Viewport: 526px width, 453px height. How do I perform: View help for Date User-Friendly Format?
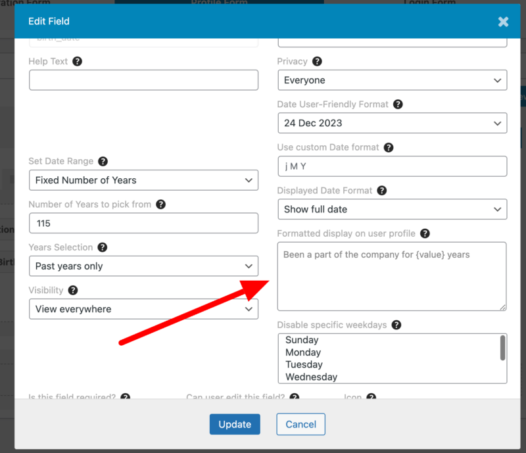[x=398, y=104]
